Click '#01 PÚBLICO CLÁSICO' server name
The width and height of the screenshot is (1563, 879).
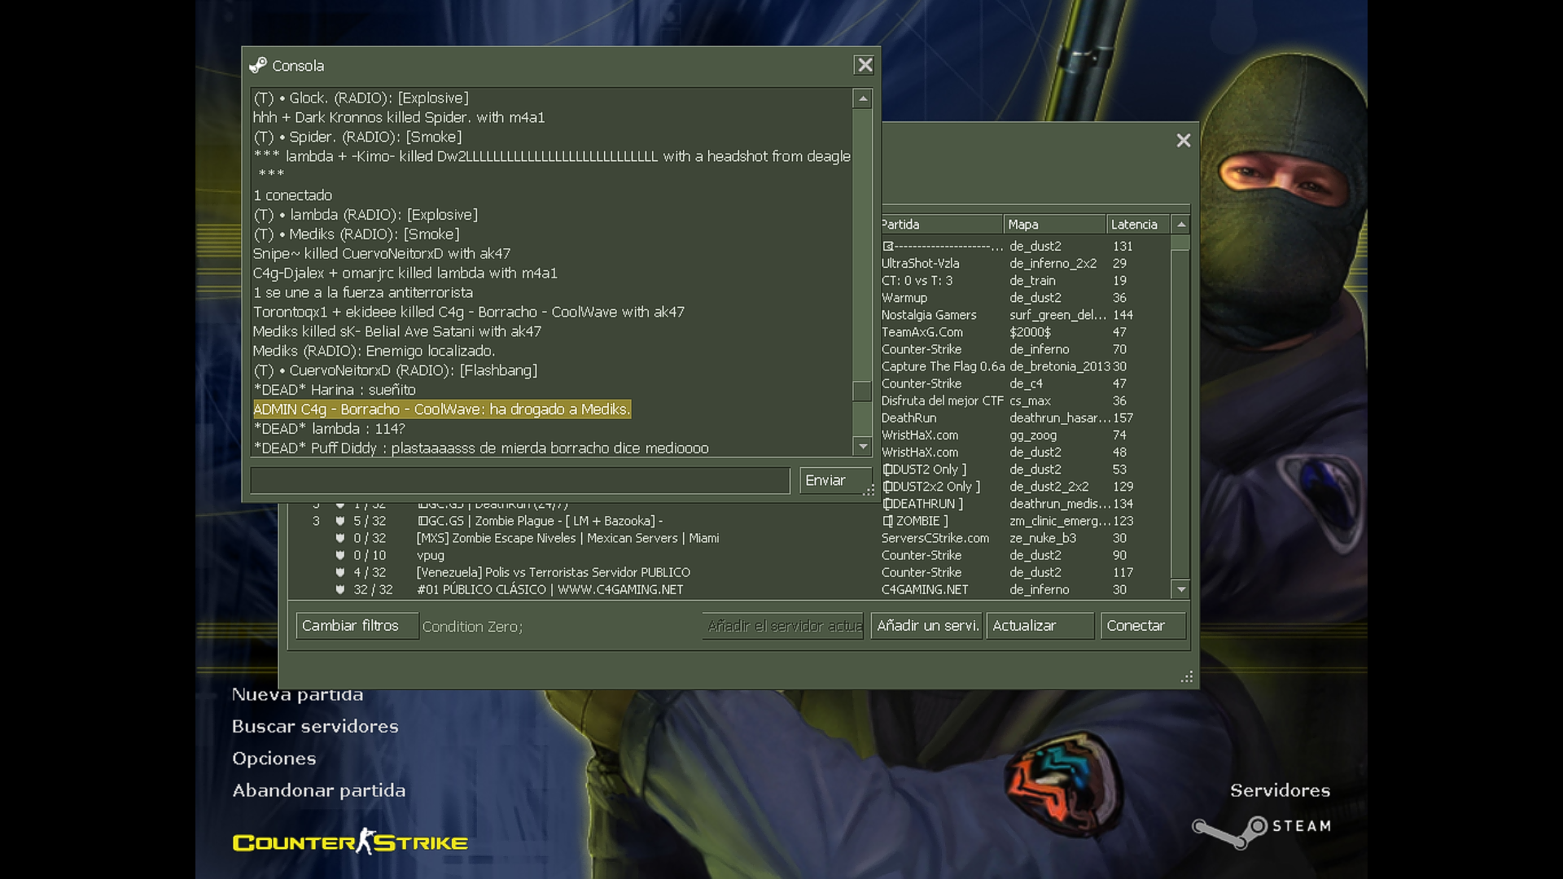click(549, 589)
